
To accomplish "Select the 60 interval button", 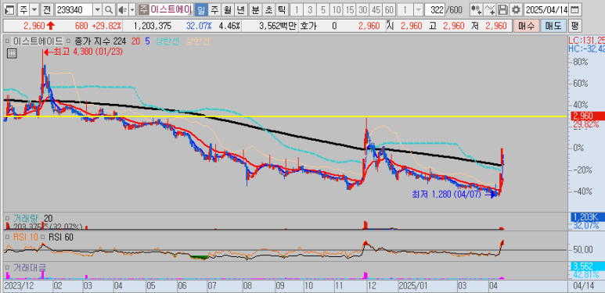I will point(390,9).
